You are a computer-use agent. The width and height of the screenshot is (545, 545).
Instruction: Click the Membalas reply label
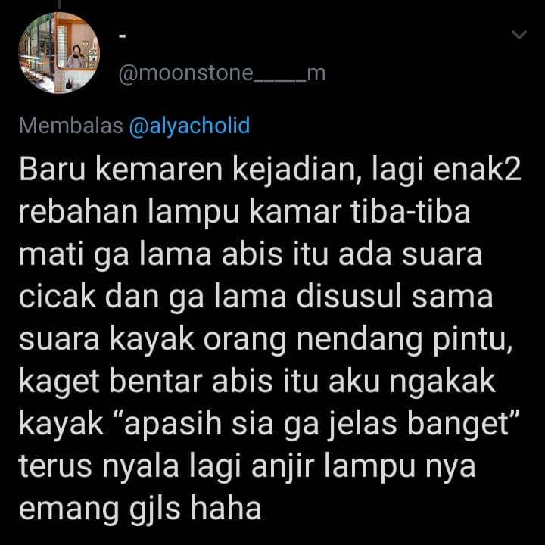71,126
